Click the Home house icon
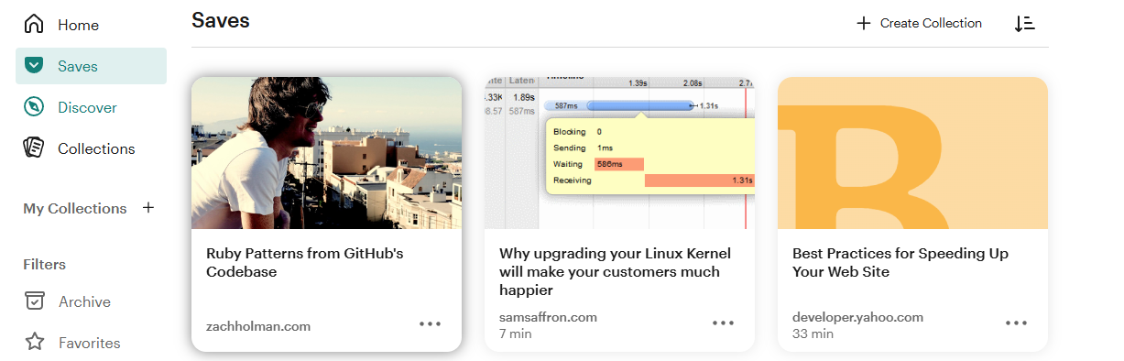This screenshot has width=1124, height=361. click(34, 25)
